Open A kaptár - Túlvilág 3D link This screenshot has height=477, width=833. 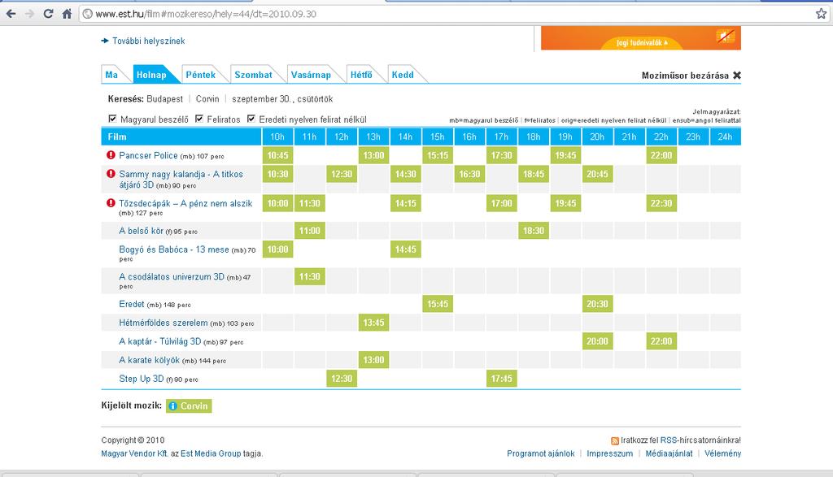pyautogui.click(x=160, y=341)
